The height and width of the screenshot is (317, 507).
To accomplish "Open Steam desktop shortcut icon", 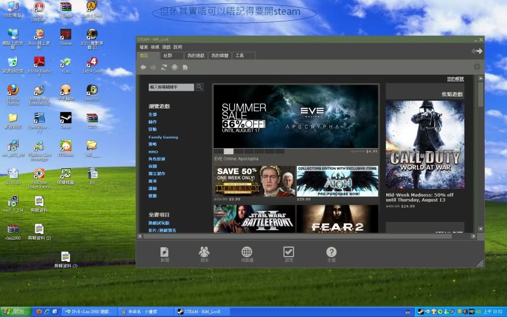I will coord(66,121).
